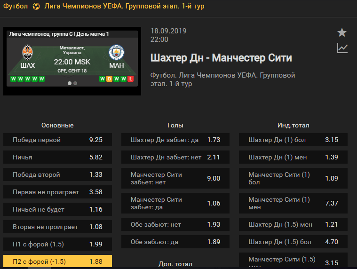Select first carousel dot in match widget
Viewport: 357px width, 269px height.
pyautogui.click(x=70, y=83)
